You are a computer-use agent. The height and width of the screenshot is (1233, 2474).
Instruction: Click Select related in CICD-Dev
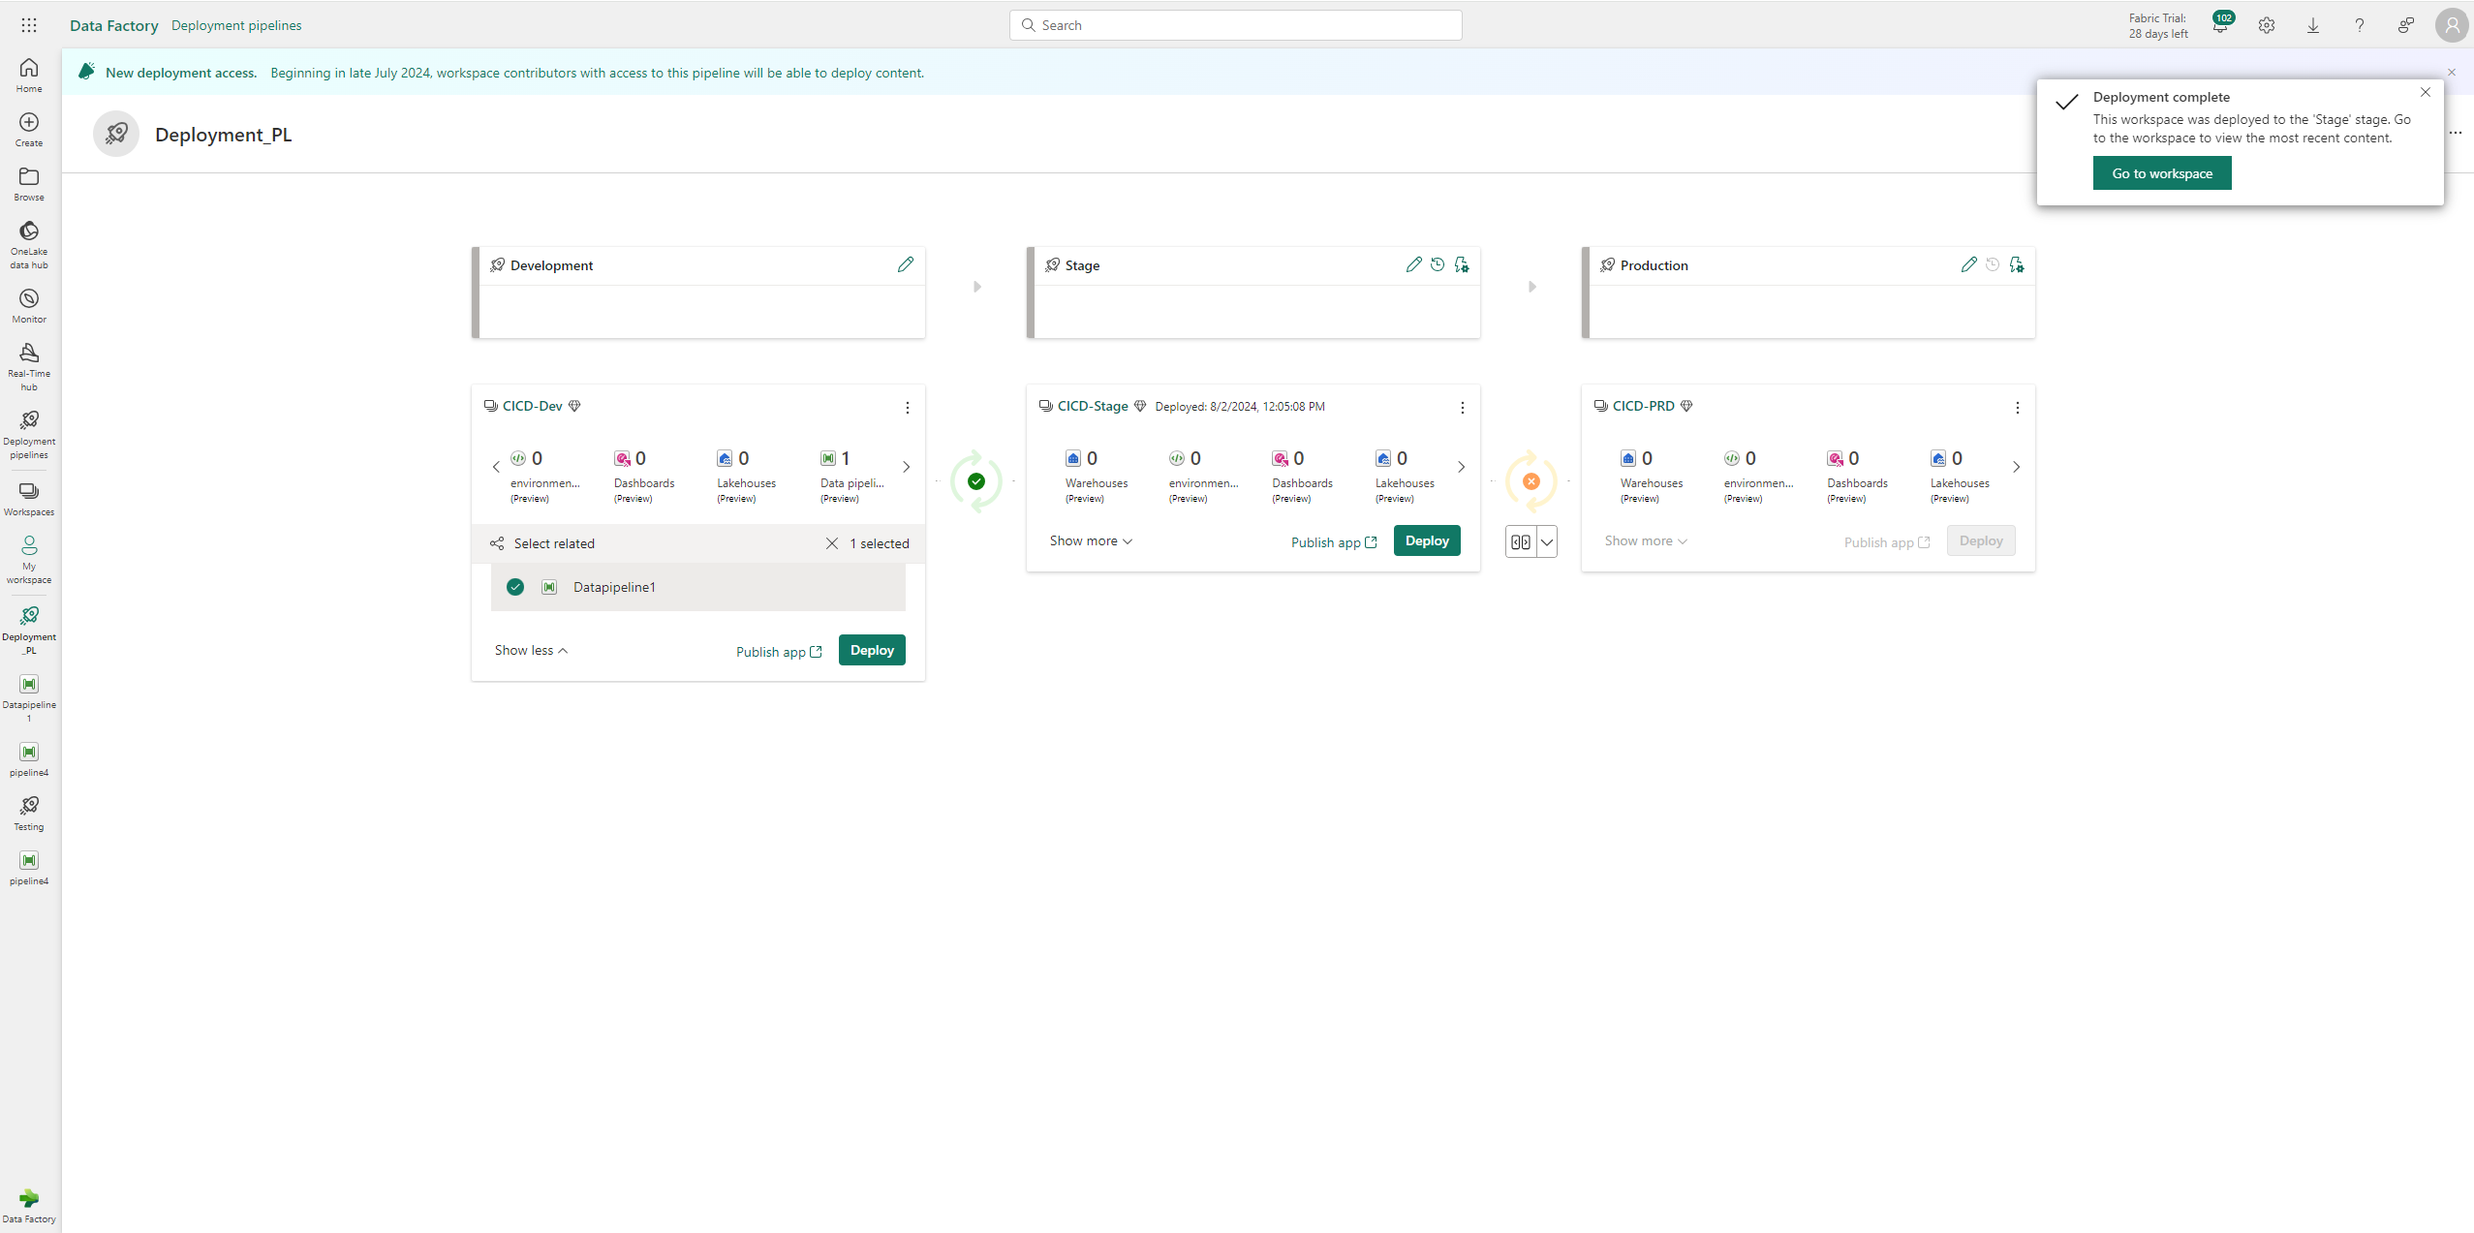[542, 543]
